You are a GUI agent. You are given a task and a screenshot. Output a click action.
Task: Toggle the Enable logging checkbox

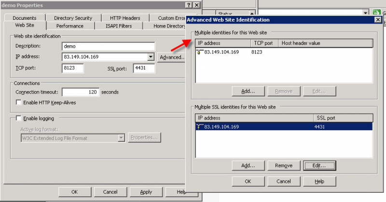18,118
